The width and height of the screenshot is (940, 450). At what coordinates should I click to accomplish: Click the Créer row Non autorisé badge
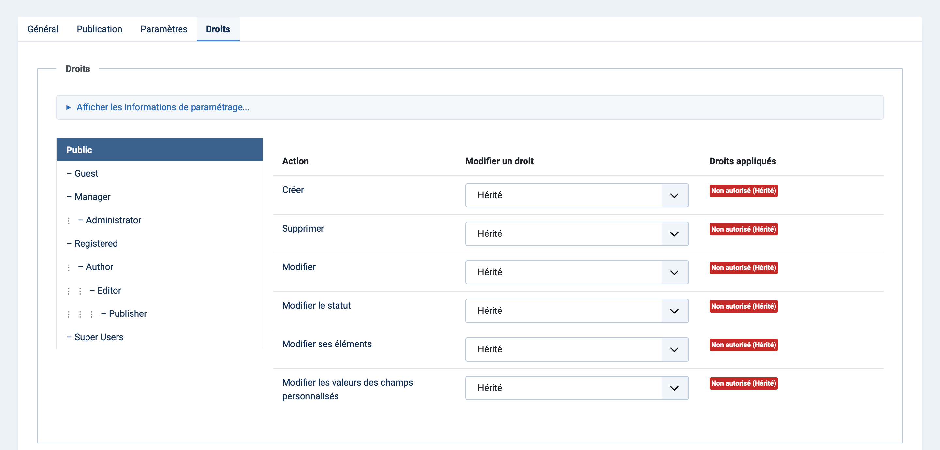(743, 190)
